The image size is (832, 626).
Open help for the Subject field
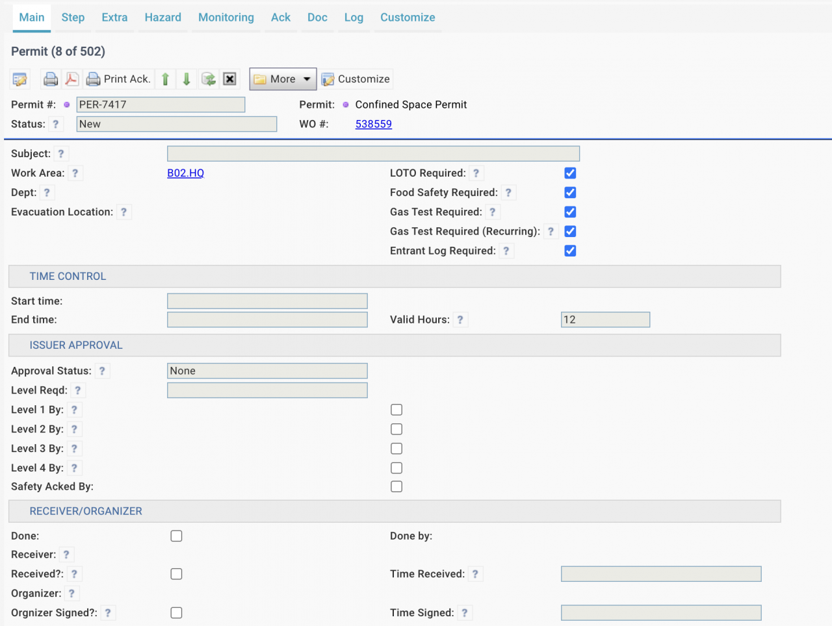61,154
